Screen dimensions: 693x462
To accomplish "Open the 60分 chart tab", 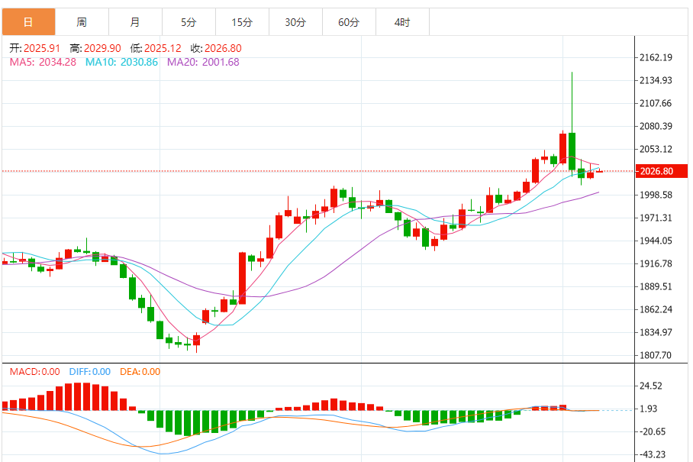I will (349, 21).
